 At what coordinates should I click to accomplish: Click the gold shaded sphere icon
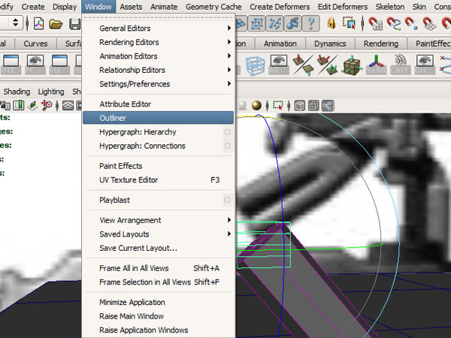[256, 105]
